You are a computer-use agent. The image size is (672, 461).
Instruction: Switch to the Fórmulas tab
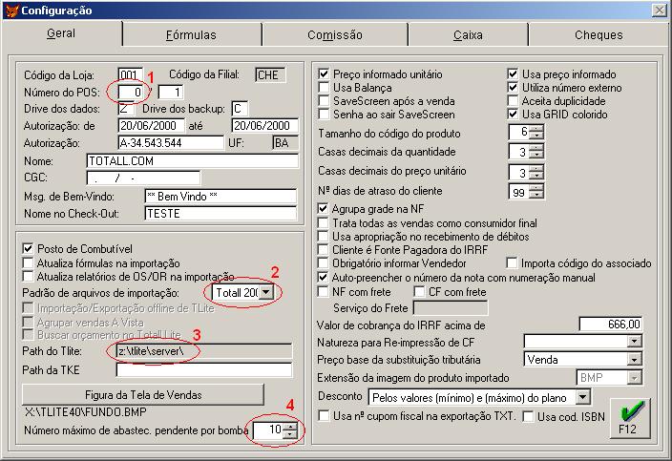tap(191, 34)
